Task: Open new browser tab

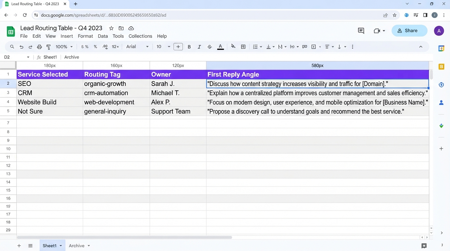Action: click(76, 4)
